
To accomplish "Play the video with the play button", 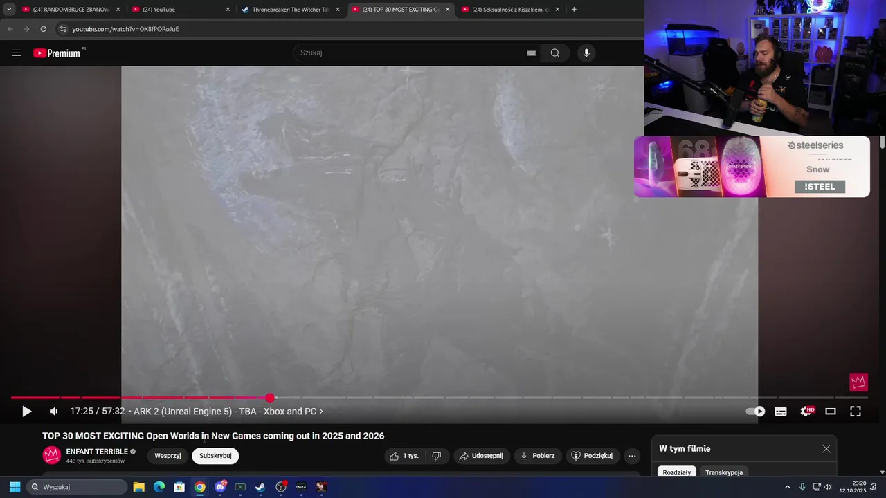I will pyautogui.click(x=26, y=412).
